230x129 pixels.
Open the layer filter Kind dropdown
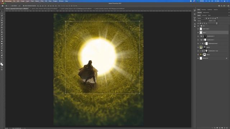pyautogui.click(x=201, y=18)
